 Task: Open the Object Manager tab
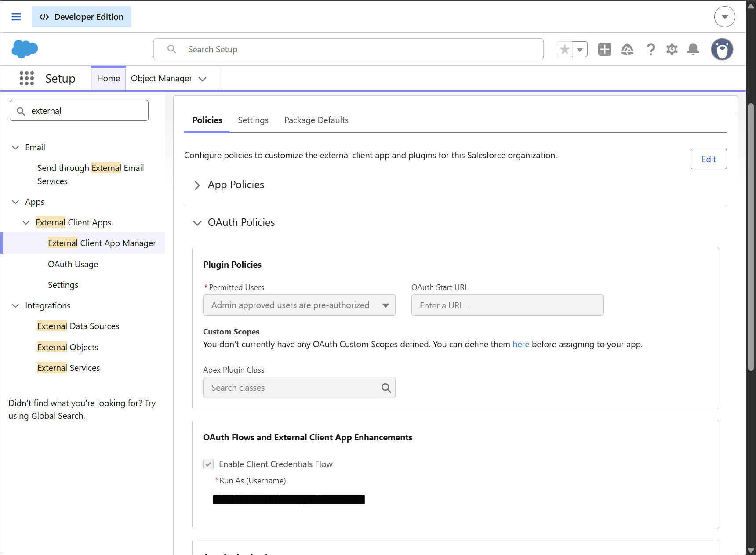click(161, 78)
